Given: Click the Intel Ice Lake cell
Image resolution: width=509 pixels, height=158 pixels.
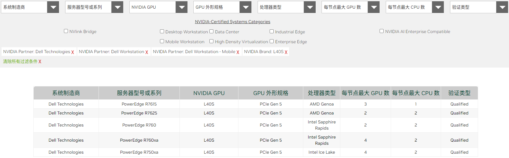Looking at the screenshot, I should (x=322, y=152).
